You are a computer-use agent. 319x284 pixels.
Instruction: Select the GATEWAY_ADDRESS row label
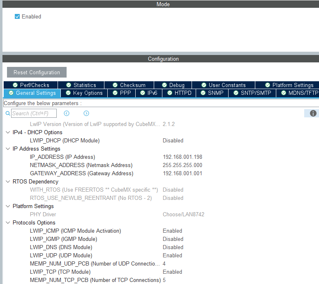81,173
